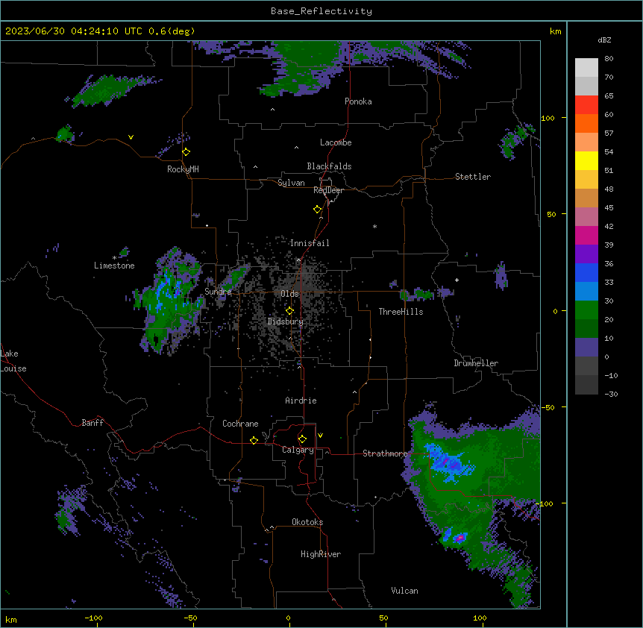Select the -30 value in dBZ legend
643x628 pixels.
(x=611, y=395)
